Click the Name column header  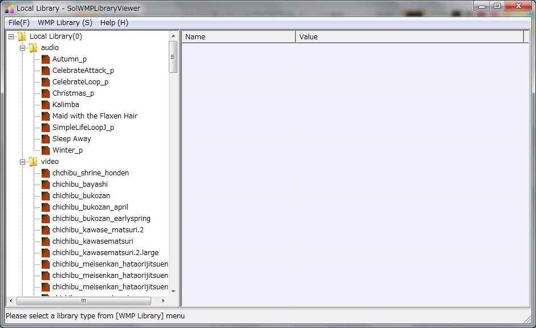click(238, 37)
